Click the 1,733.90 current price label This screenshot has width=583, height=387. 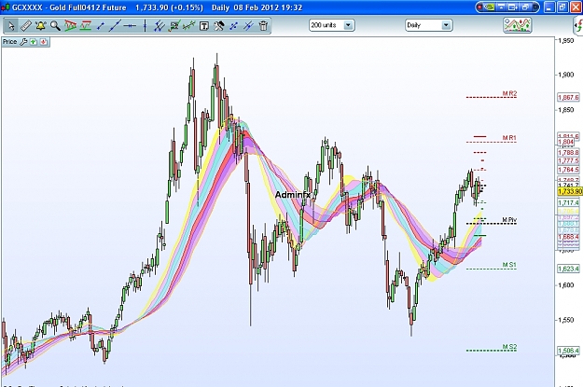point(570,191)
